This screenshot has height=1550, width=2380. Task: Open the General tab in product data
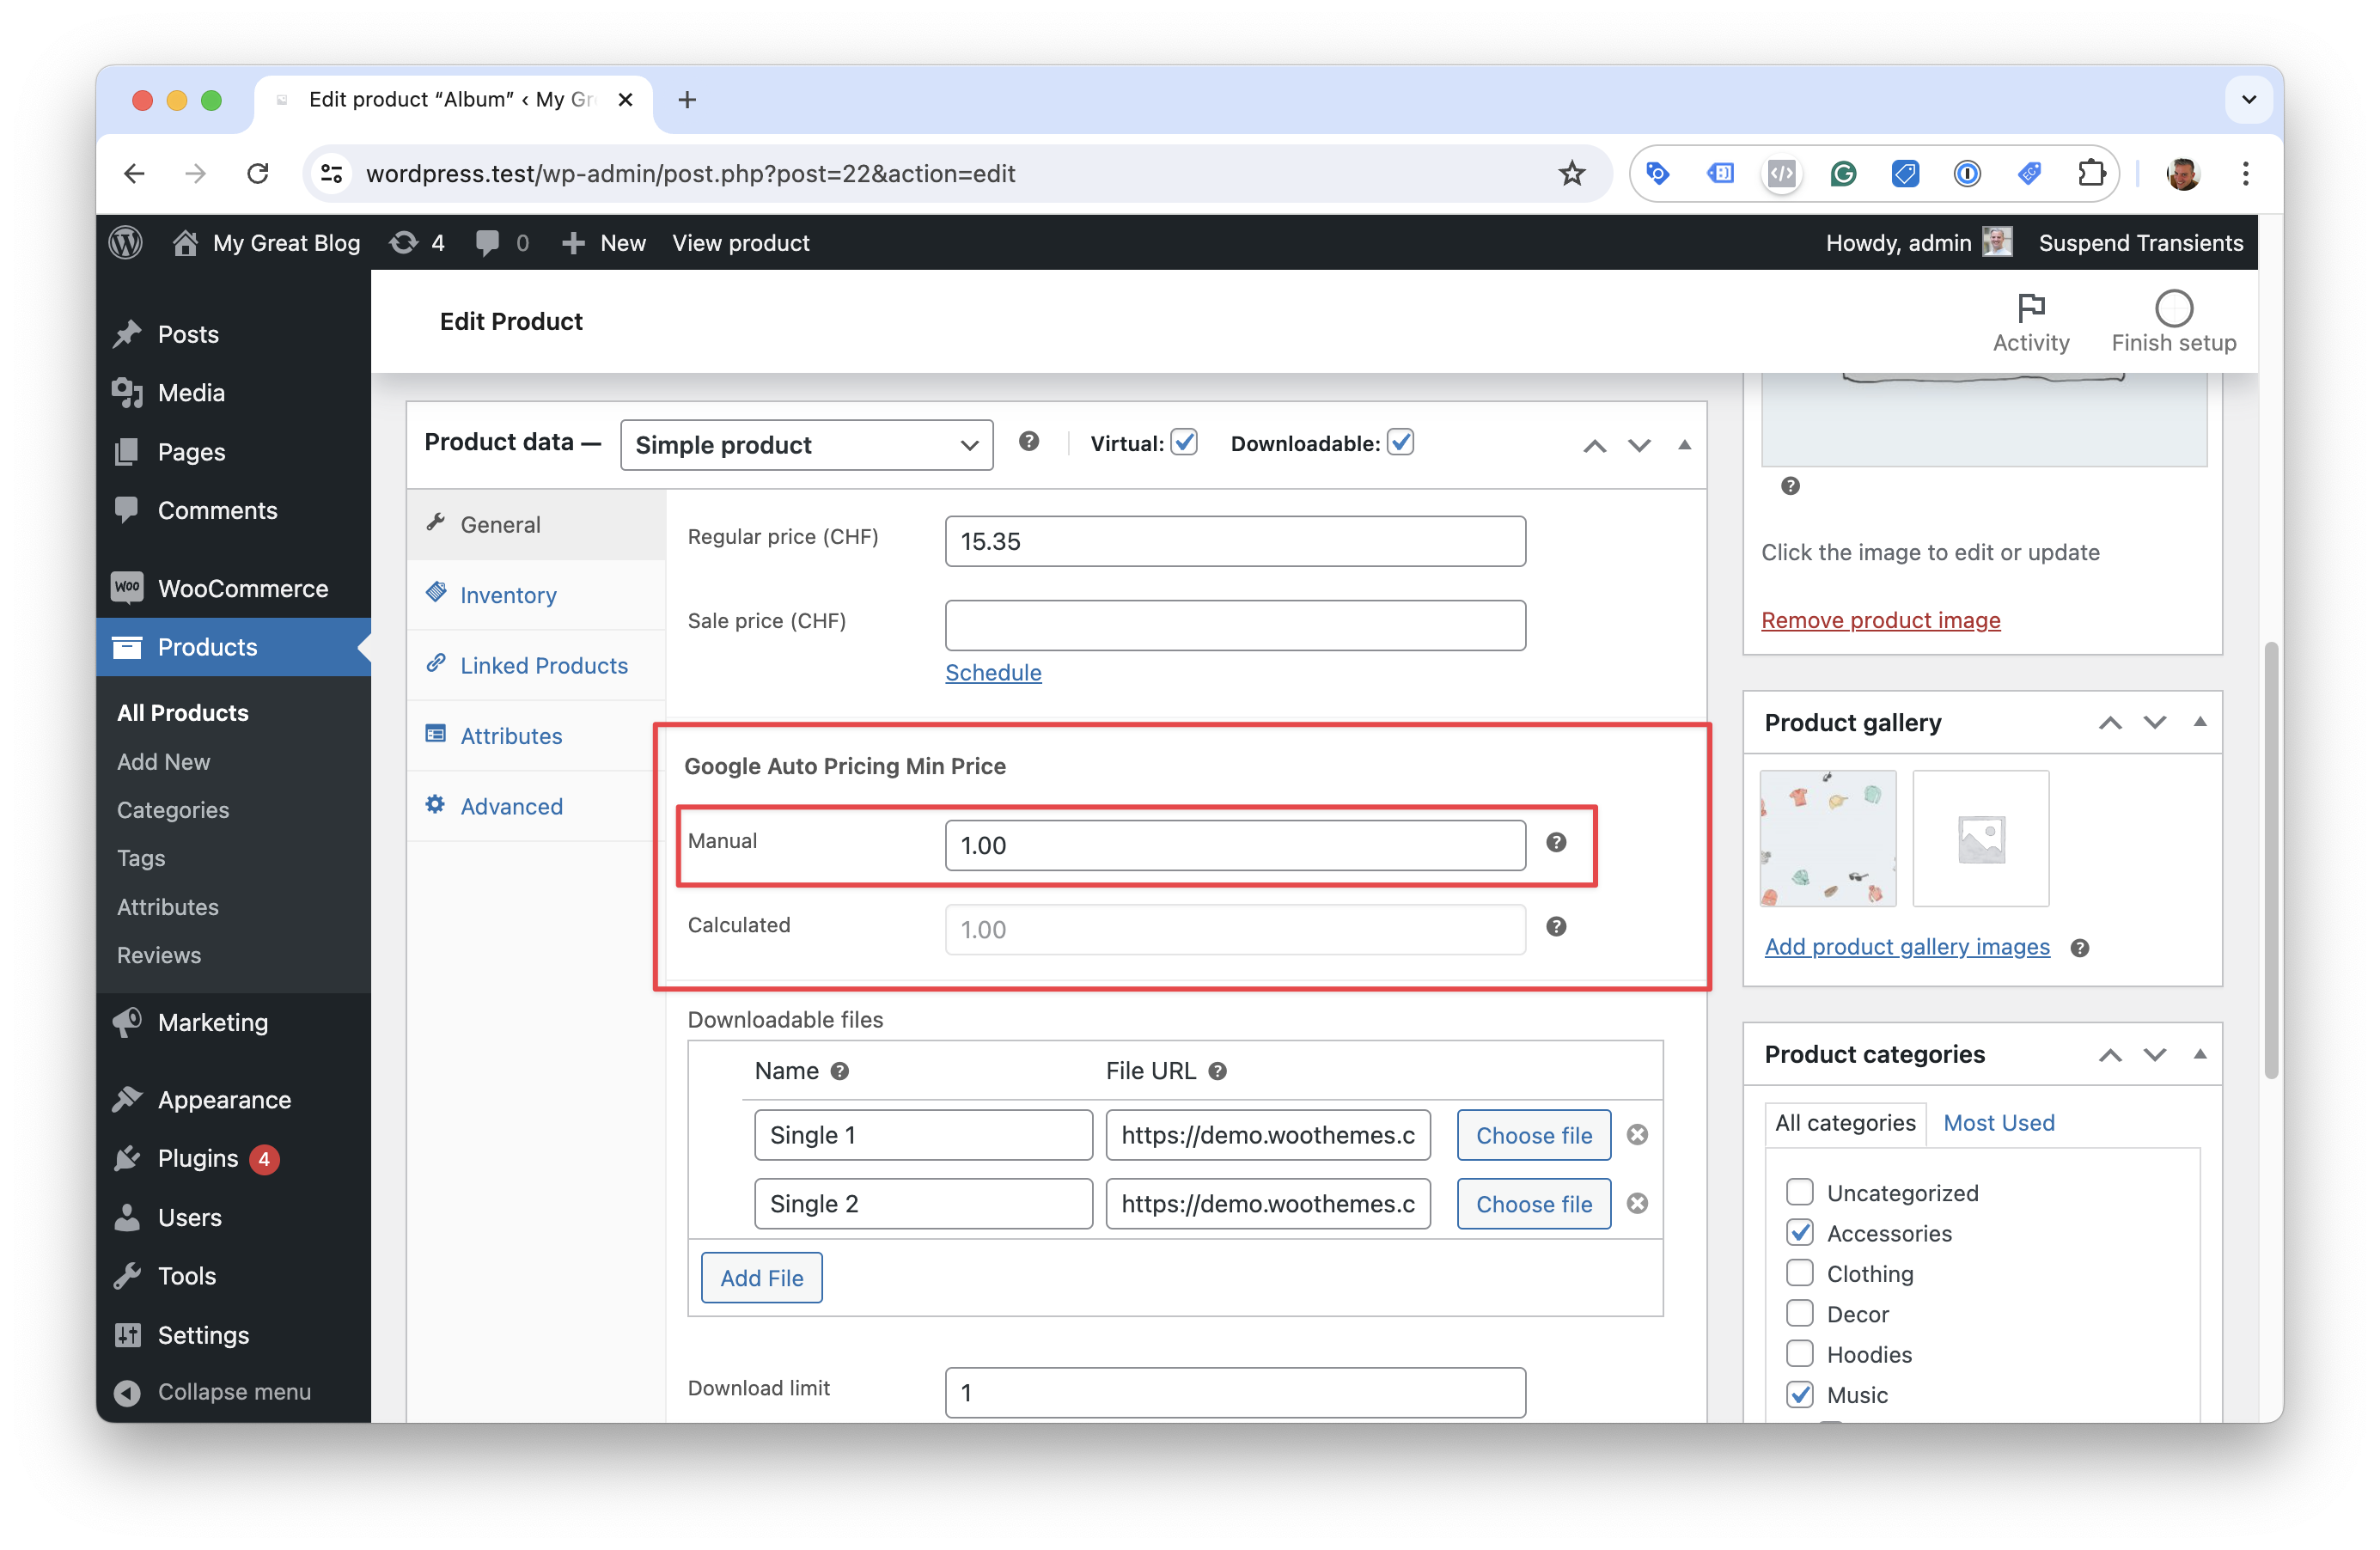coord(501,523)
